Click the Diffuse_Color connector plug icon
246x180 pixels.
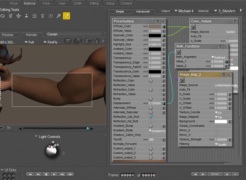pyautogui.click(x=164, y=26)
